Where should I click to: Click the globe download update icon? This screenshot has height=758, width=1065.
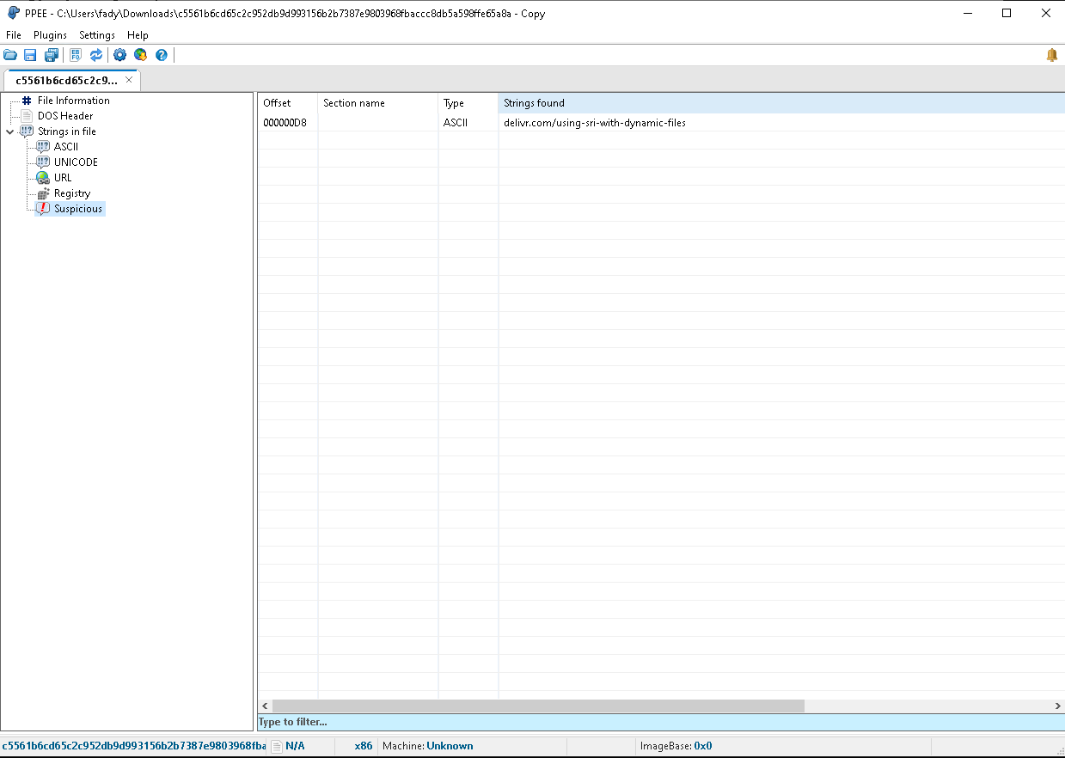click(140, 55)
